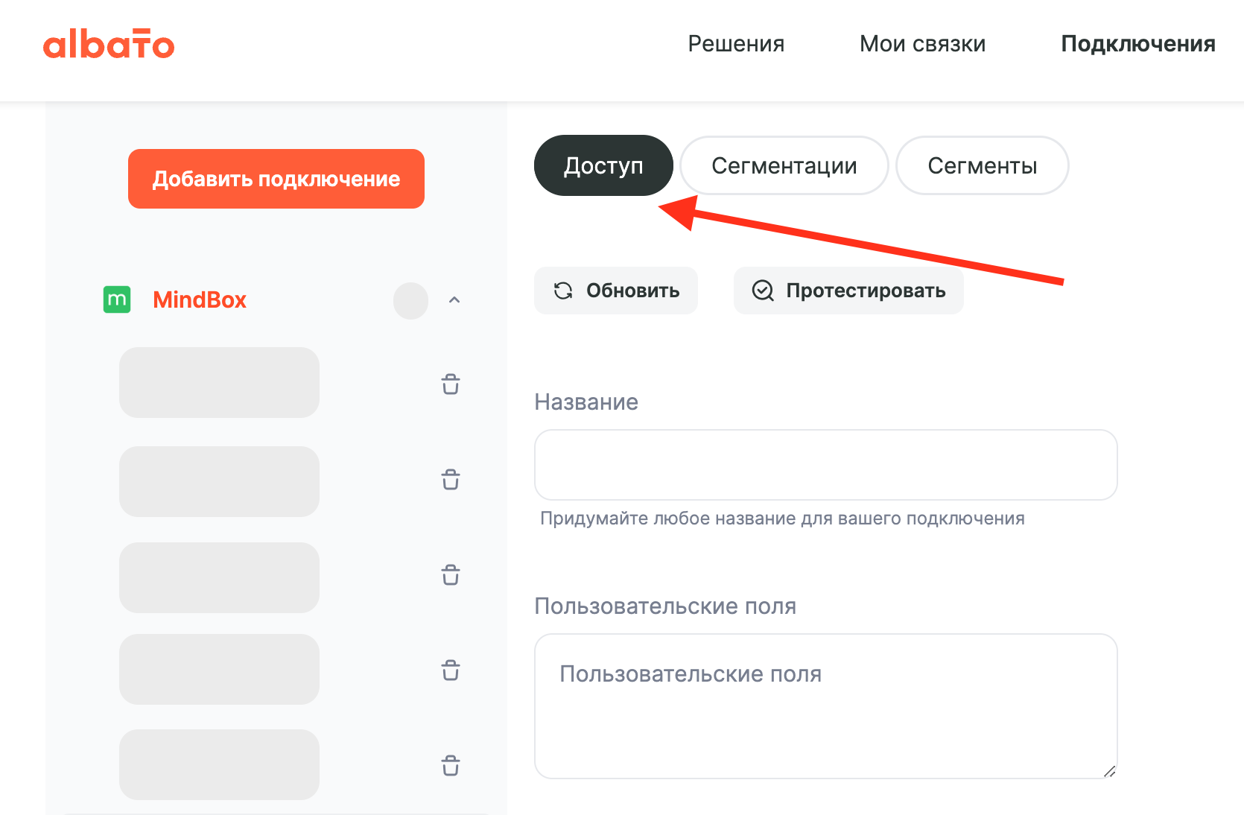Viewport: 1244px width, 815px height.
Task: Select the MindBox connection group
Action: click(x=200, y=299)
